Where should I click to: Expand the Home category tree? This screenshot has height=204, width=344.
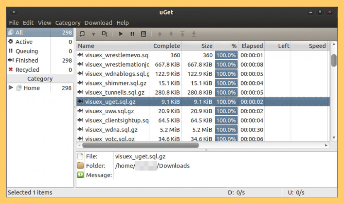click(10, 87)
